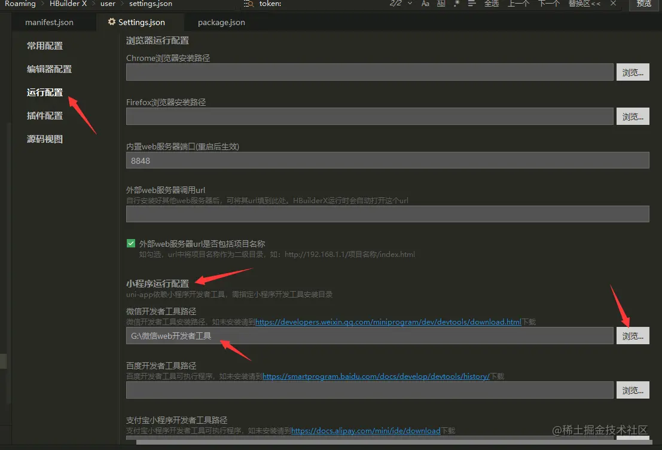Click the 预览 preview button

pos(644,4)
